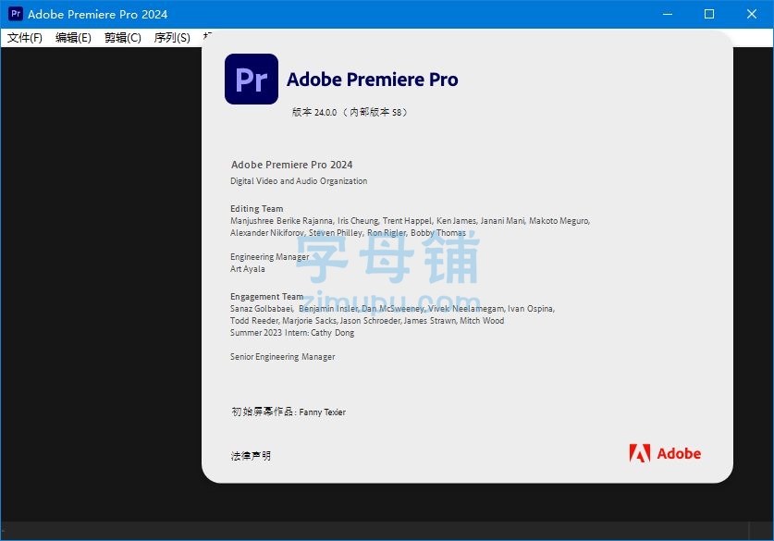This screenshot has width=774, height=541.
Task: Close the Adobe Premiere Pro 2024 window
Action: point(751,14)
